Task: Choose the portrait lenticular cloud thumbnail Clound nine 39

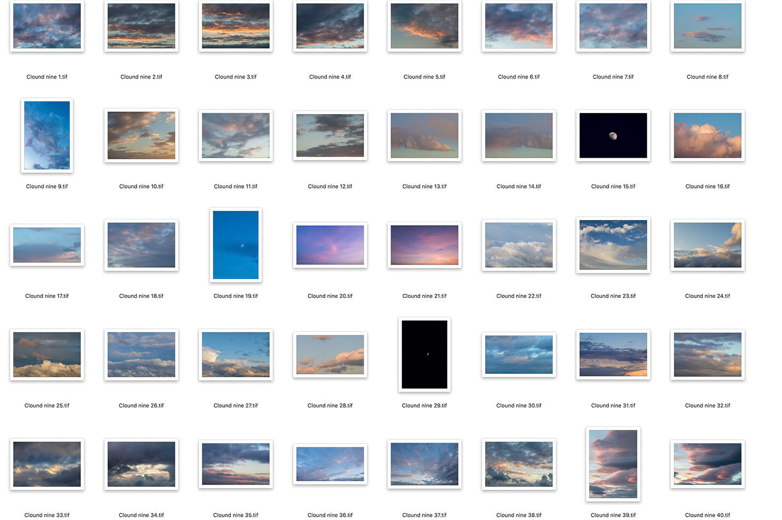Action: coord(613,464)
